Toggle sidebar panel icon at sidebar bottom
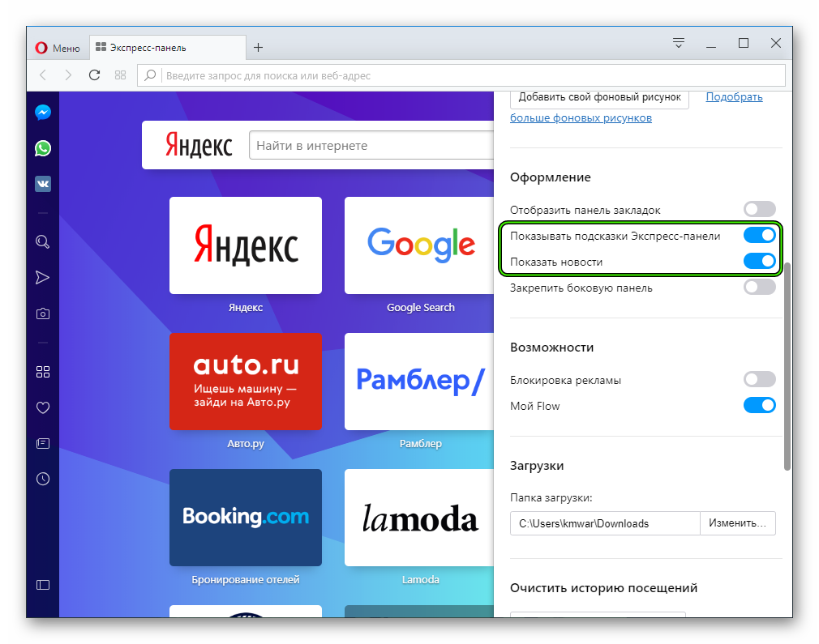This screenshot has height=644, width=819. tap(43, 585)
